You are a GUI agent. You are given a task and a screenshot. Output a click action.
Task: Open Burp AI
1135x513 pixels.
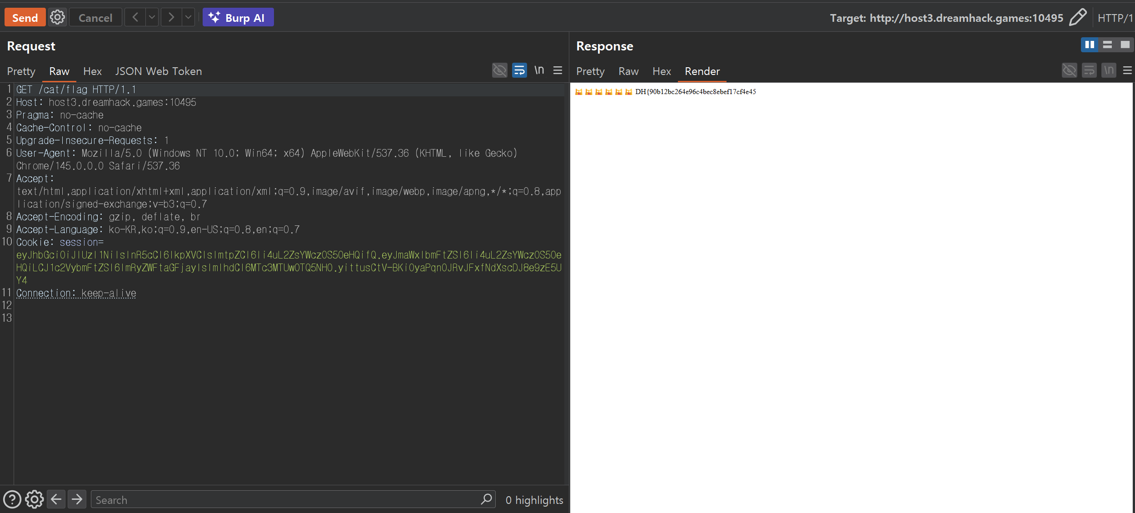[238, 17]
